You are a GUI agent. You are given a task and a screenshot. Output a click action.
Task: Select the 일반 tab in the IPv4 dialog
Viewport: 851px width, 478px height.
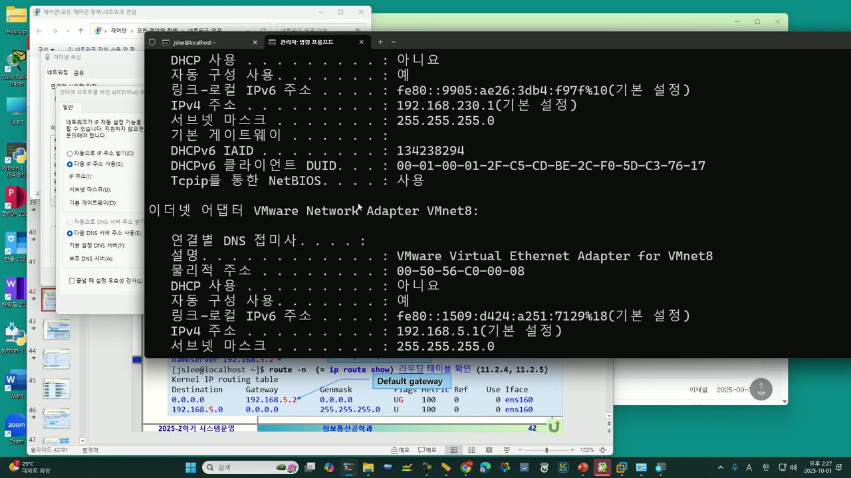coord(68,107)
